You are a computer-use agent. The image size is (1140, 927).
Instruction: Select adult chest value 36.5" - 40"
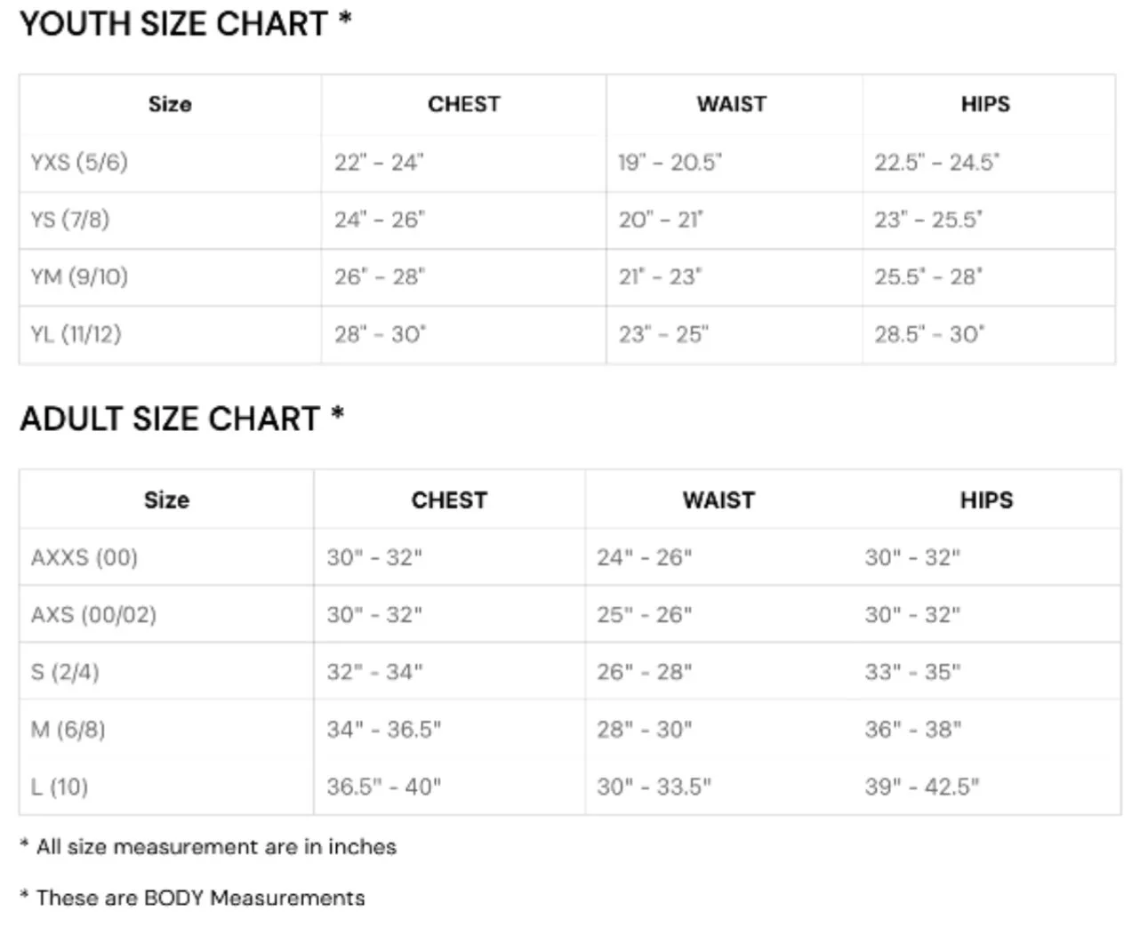(x=383, y=787)
